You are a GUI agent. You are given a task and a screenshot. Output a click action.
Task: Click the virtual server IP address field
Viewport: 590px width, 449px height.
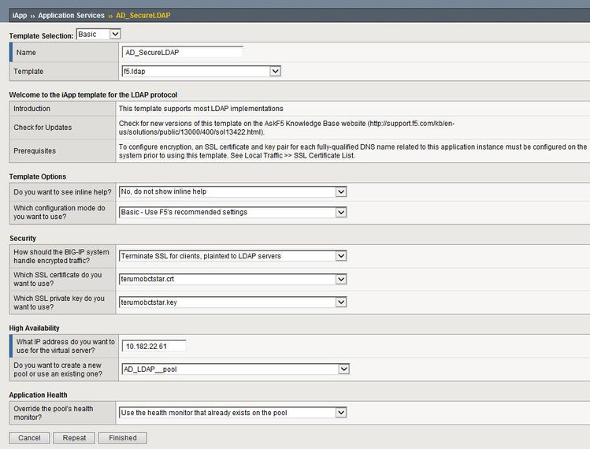(154, 346)
